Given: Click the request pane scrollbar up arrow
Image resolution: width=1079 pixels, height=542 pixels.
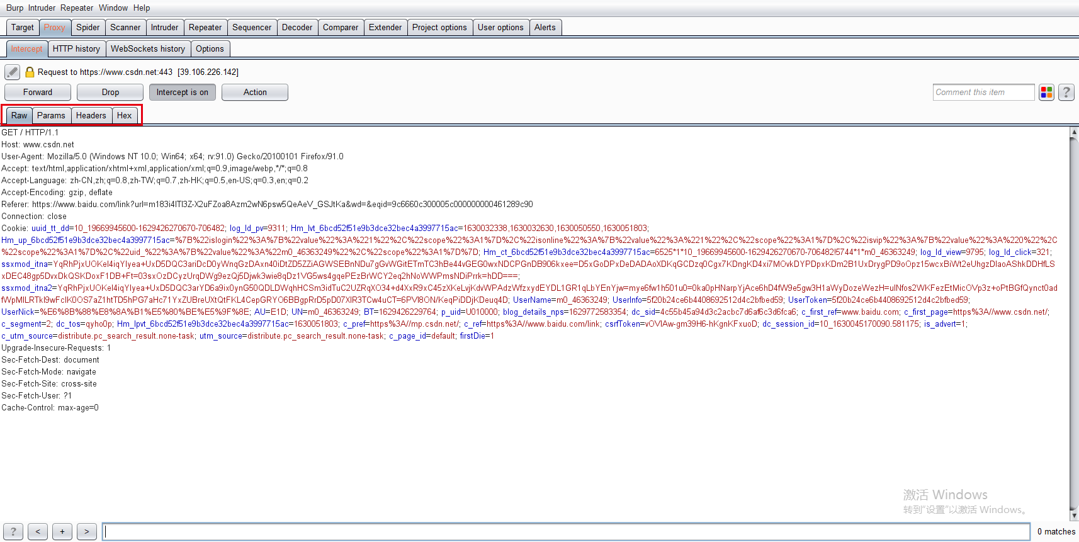Looking at the screenshot, I should tap(1074, 132).
